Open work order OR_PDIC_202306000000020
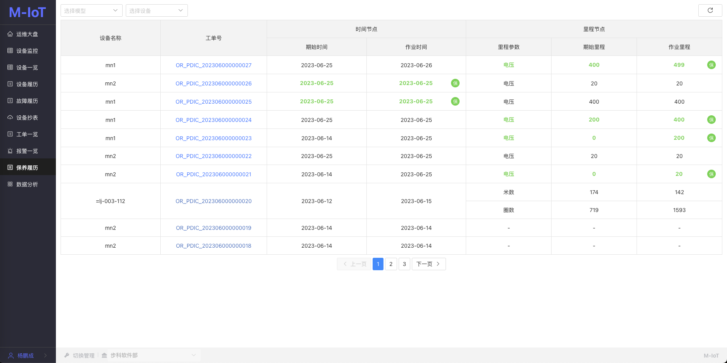This screenshot has width=727, height=363. click(213, 201)
